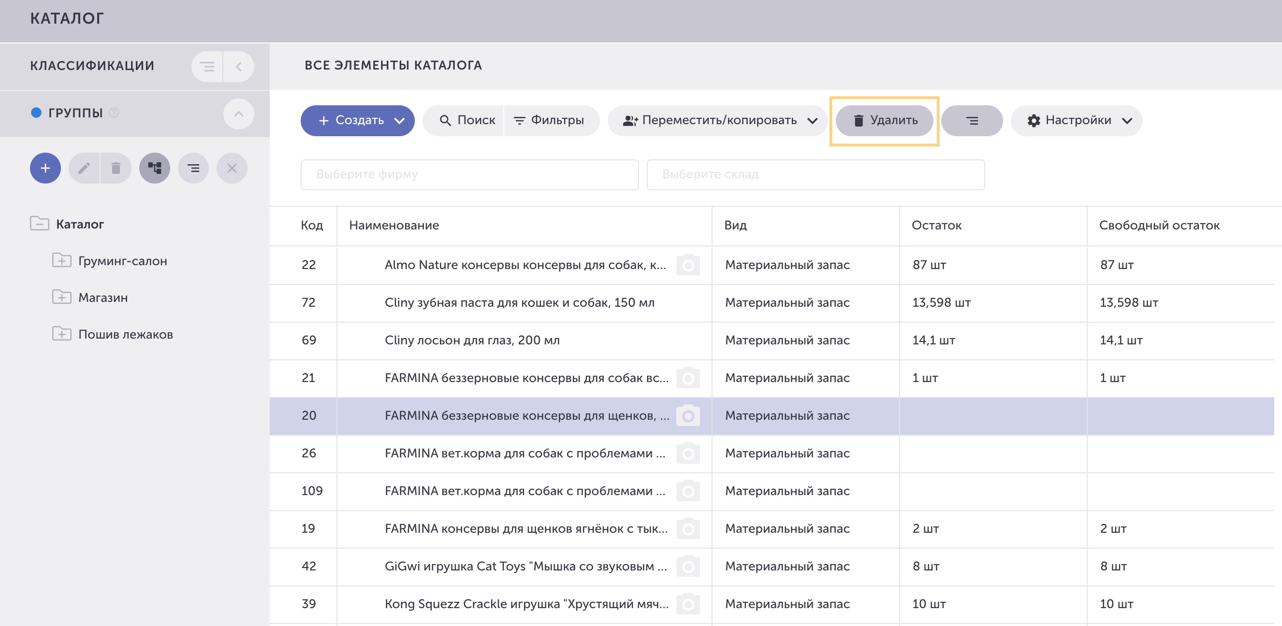Add a new group with plus icon
This screenshot has height=626, width=1282.
coord(45,168)
